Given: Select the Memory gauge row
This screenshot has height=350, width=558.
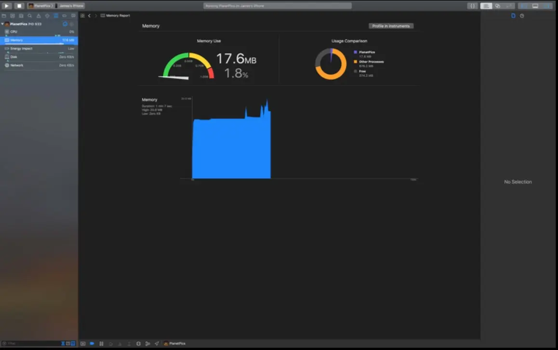Looking at the screenshot, I should pos(39,40).
